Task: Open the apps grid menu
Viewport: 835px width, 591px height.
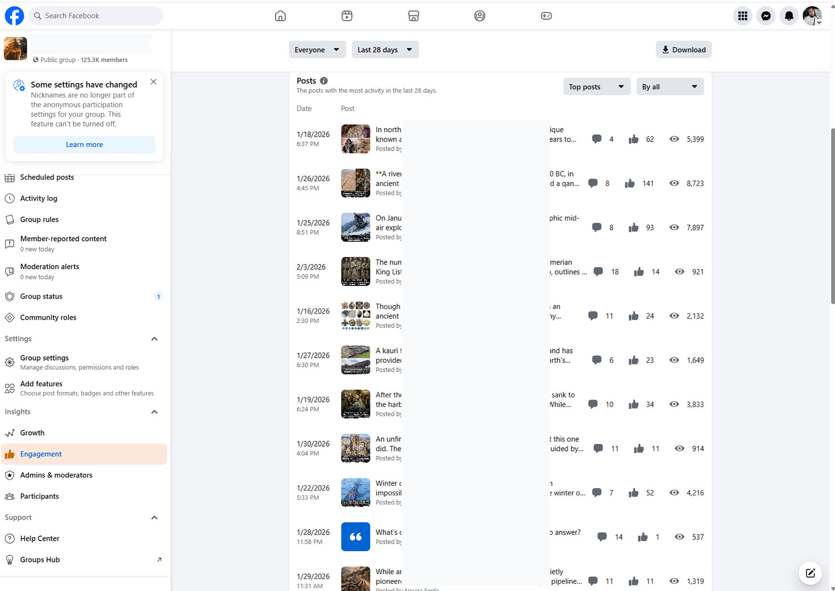Action: point(742,16)
